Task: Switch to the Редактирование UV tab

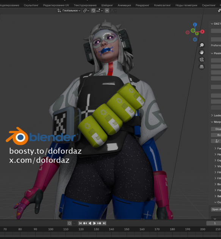Action: coord(56,5)
